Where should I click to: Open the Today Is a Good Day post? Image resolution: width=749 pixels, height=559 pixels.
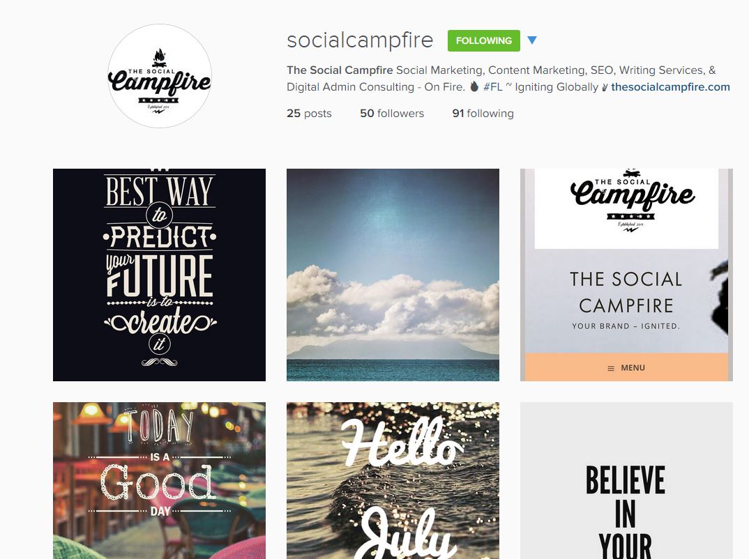coord(159,481)
